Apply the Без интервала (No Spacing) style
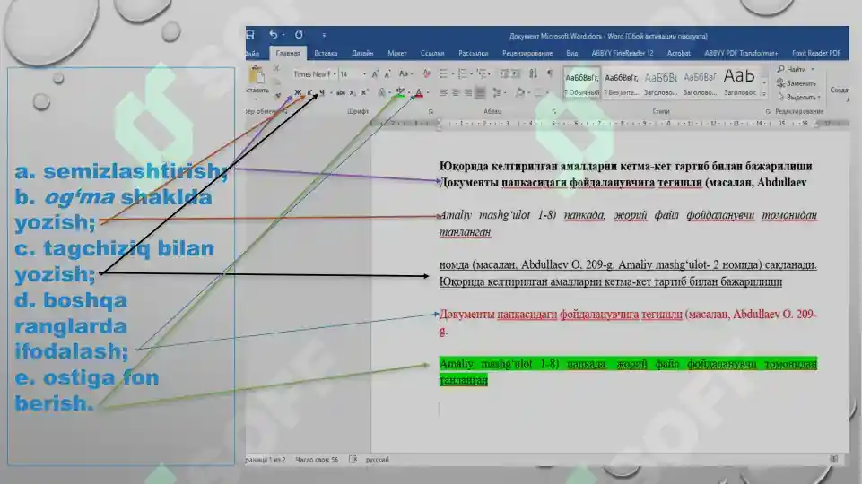This screenshot has width=862, height=484. tap(622, 82)
